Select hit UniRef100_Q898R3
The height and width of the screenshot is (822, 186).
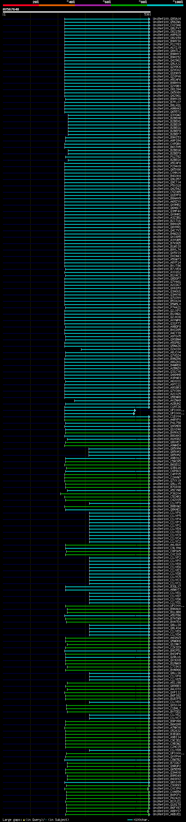click(x=167, y=686)
